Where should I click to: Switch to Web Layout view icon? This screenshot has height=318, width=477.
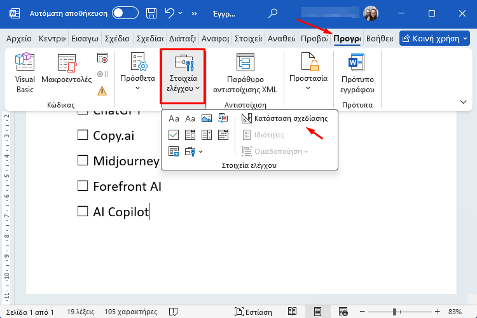[343, 312]
